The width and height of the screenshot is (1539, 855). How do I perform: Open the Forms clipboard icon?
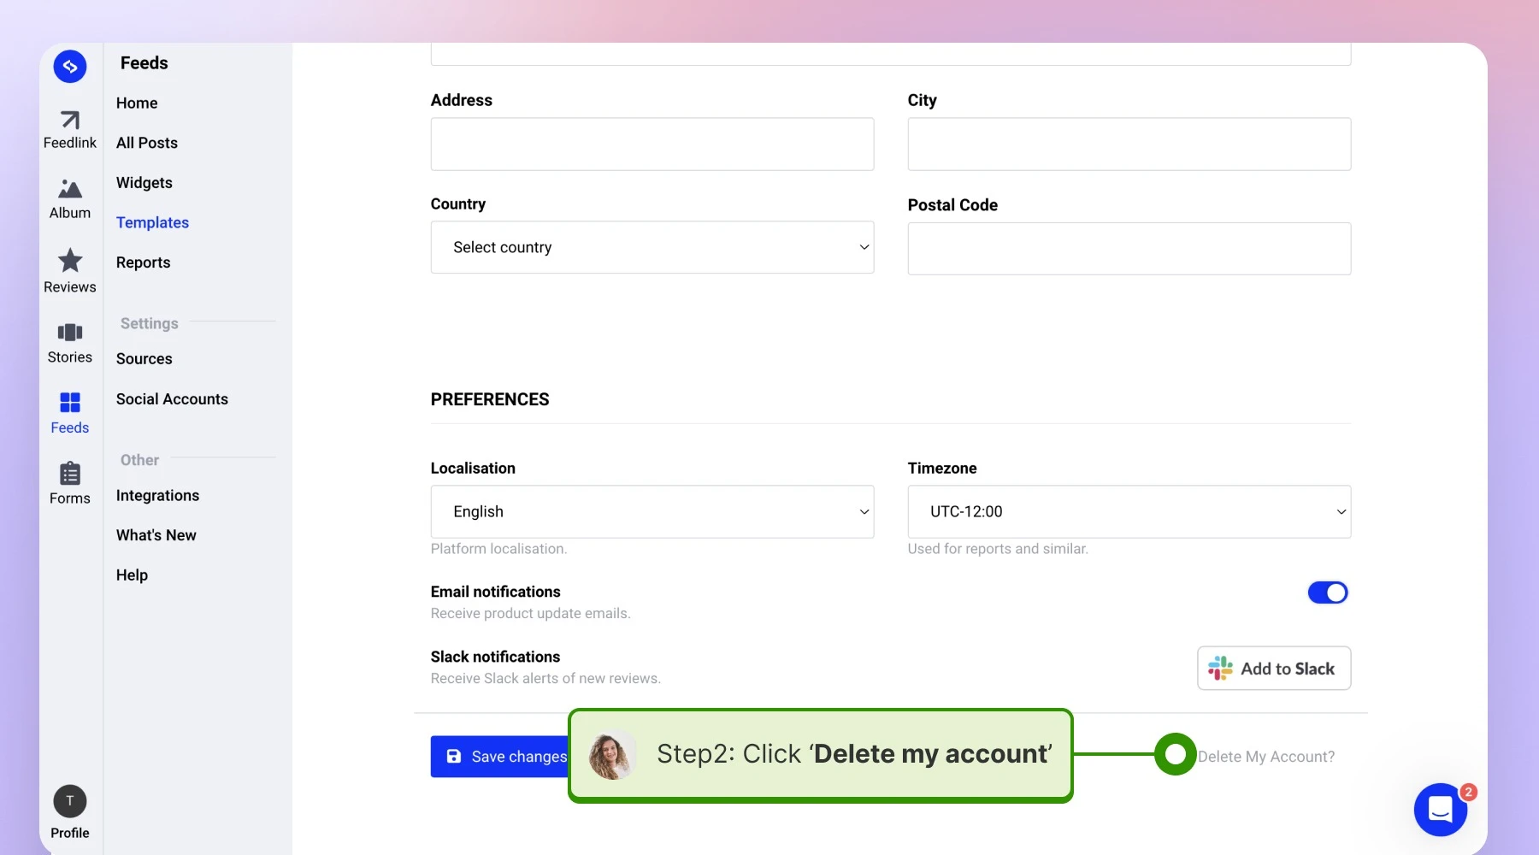(70, 473)
